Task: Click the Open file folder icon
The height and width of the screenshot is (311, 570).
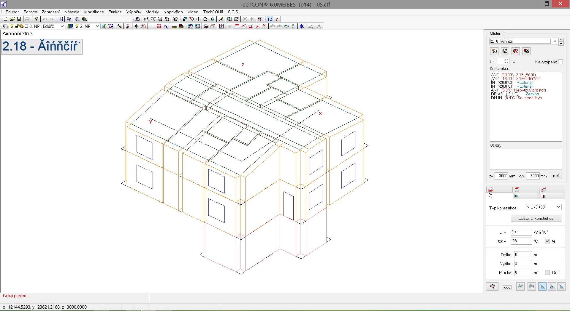Action: [x=12, y=19]
